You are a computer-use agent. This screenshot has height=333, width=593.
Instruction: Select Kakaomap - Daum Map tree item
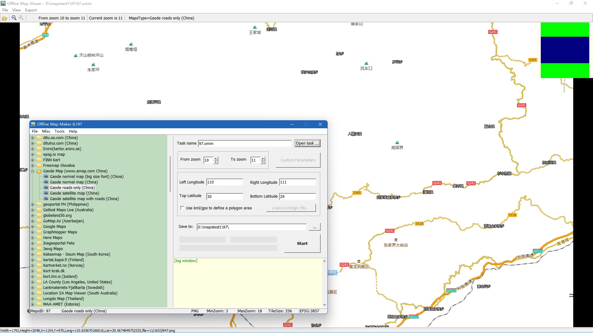77,254
